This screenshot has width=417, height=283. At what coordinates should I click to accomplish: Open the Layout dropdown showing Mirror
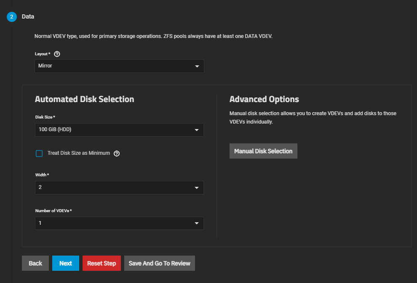(x=119, y=66)
